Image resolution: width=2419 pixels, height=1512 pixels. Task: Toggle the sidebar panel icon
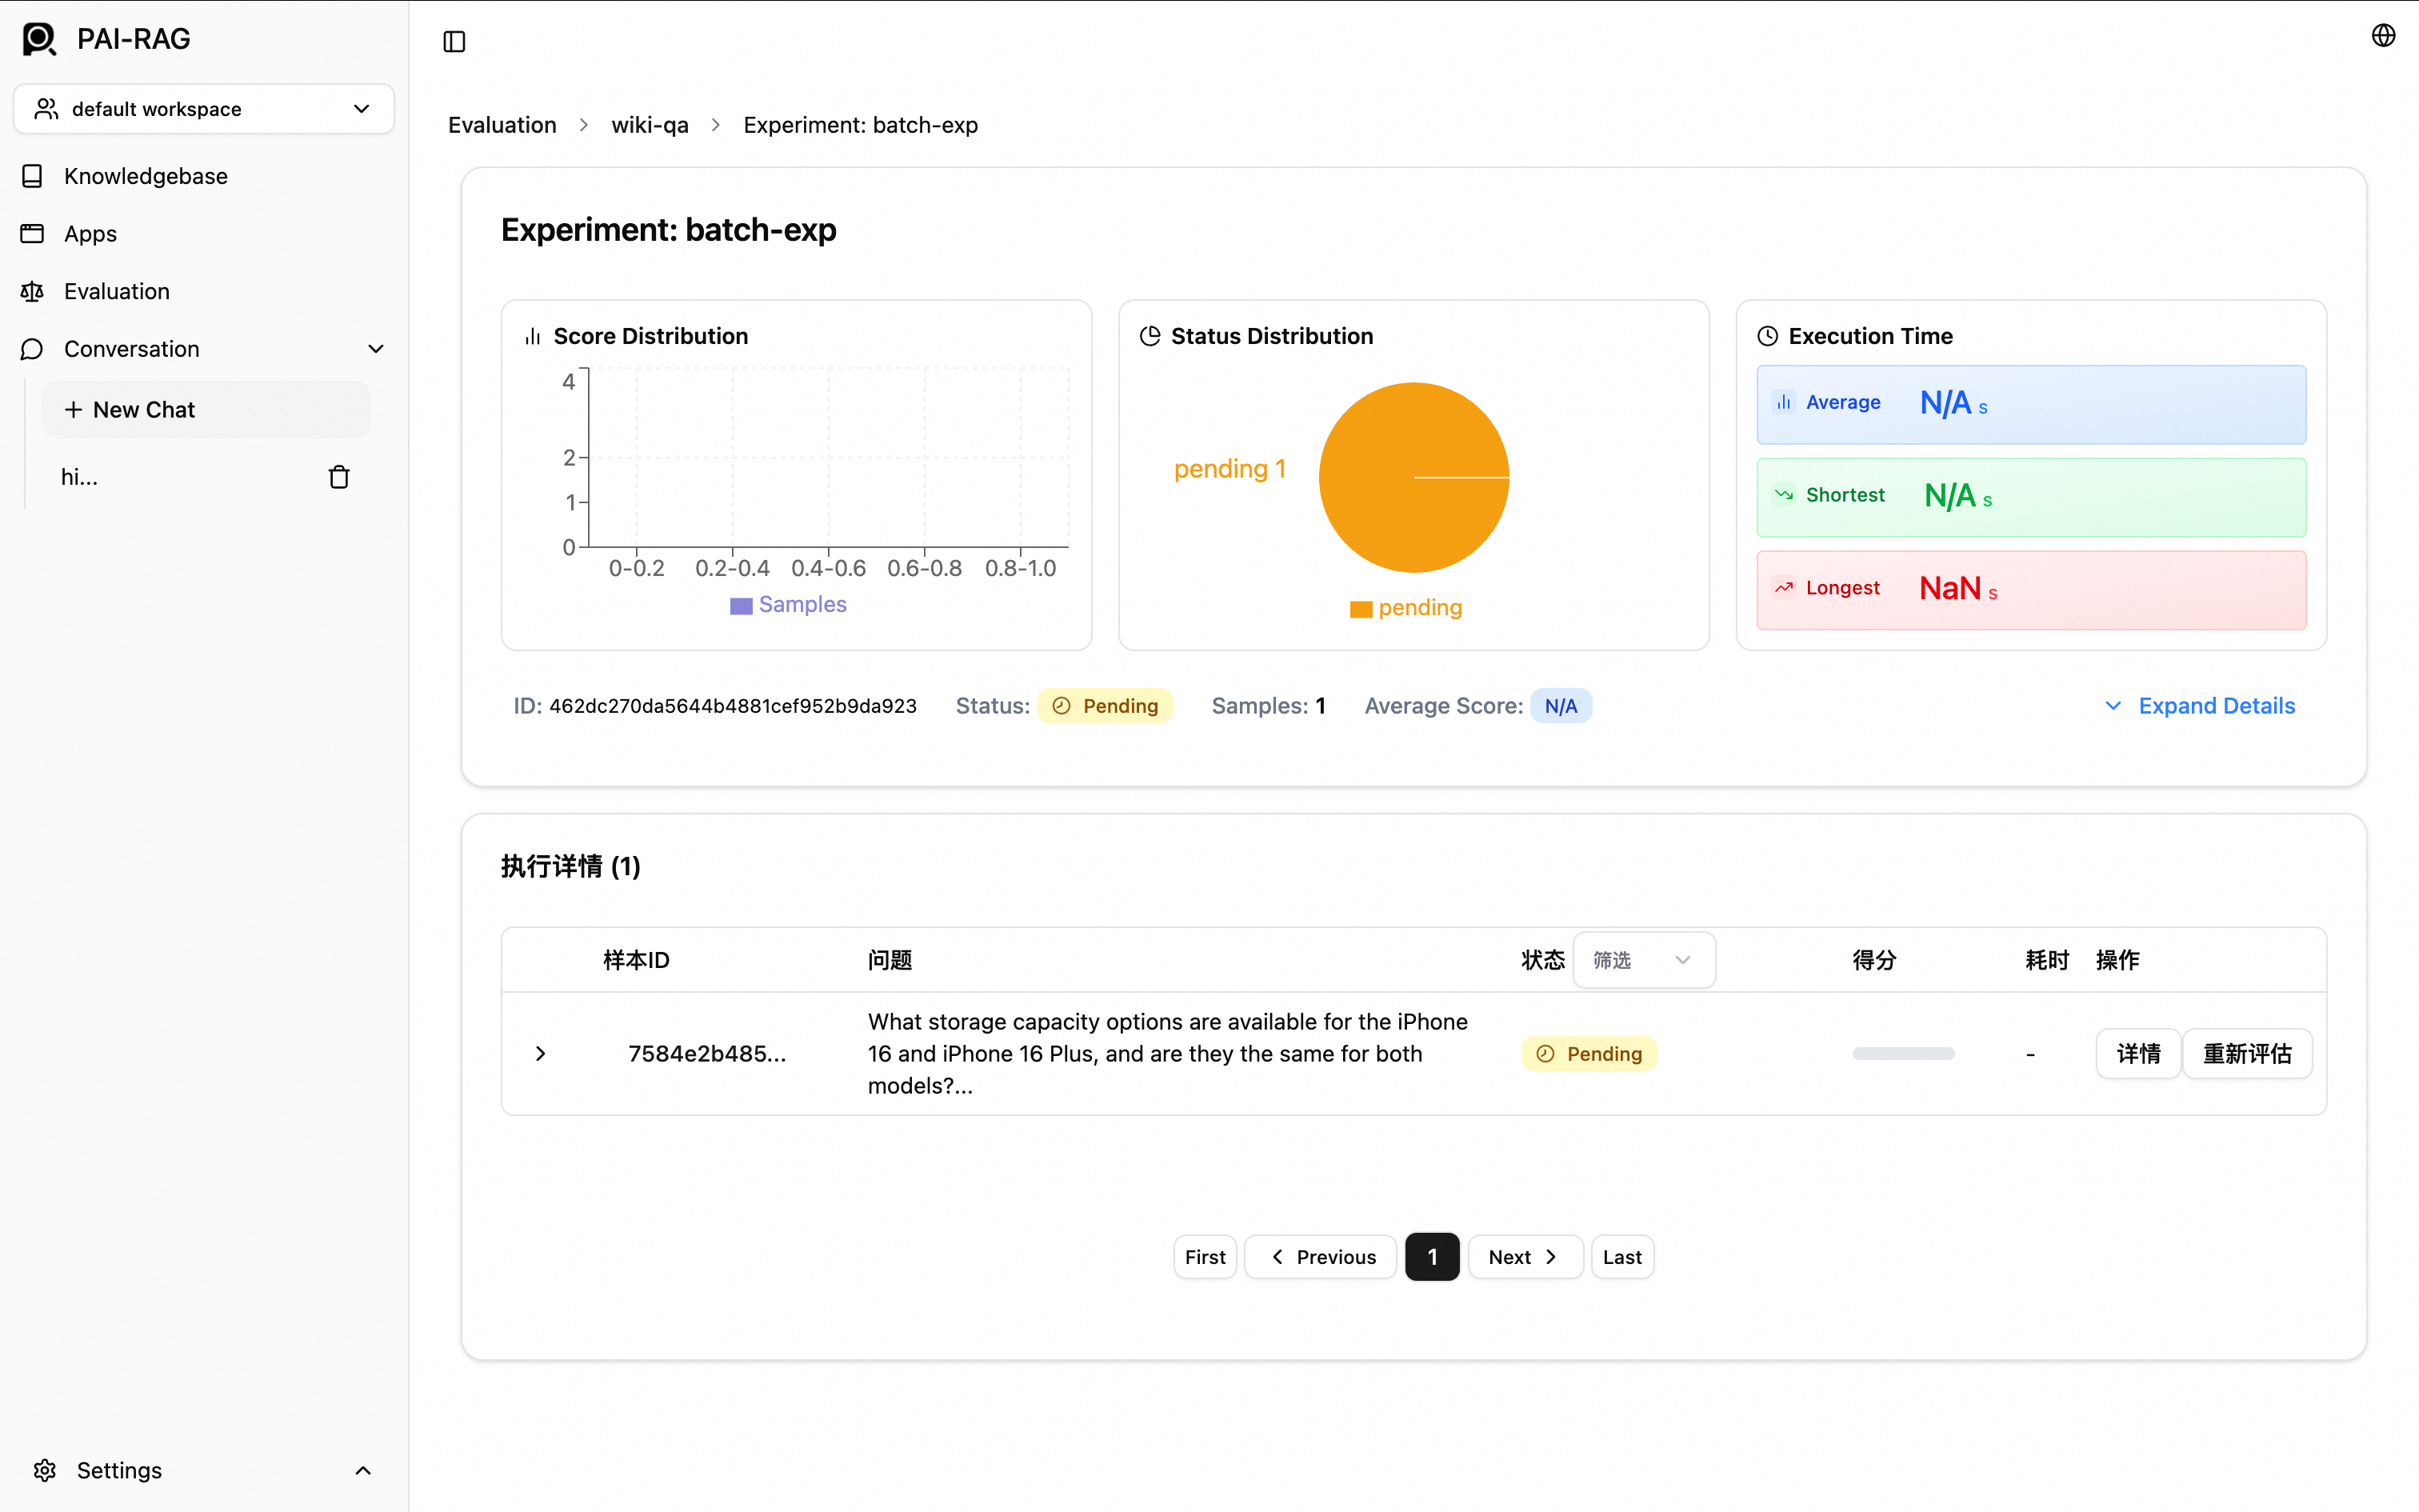[x=454, y=41]
